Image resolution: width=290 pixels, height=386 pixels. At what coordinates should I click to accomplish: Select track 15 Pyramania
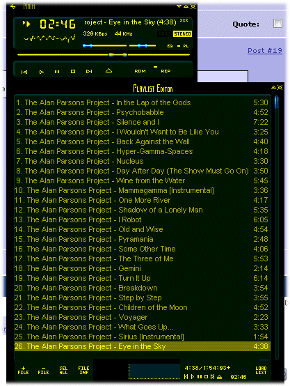143,239
